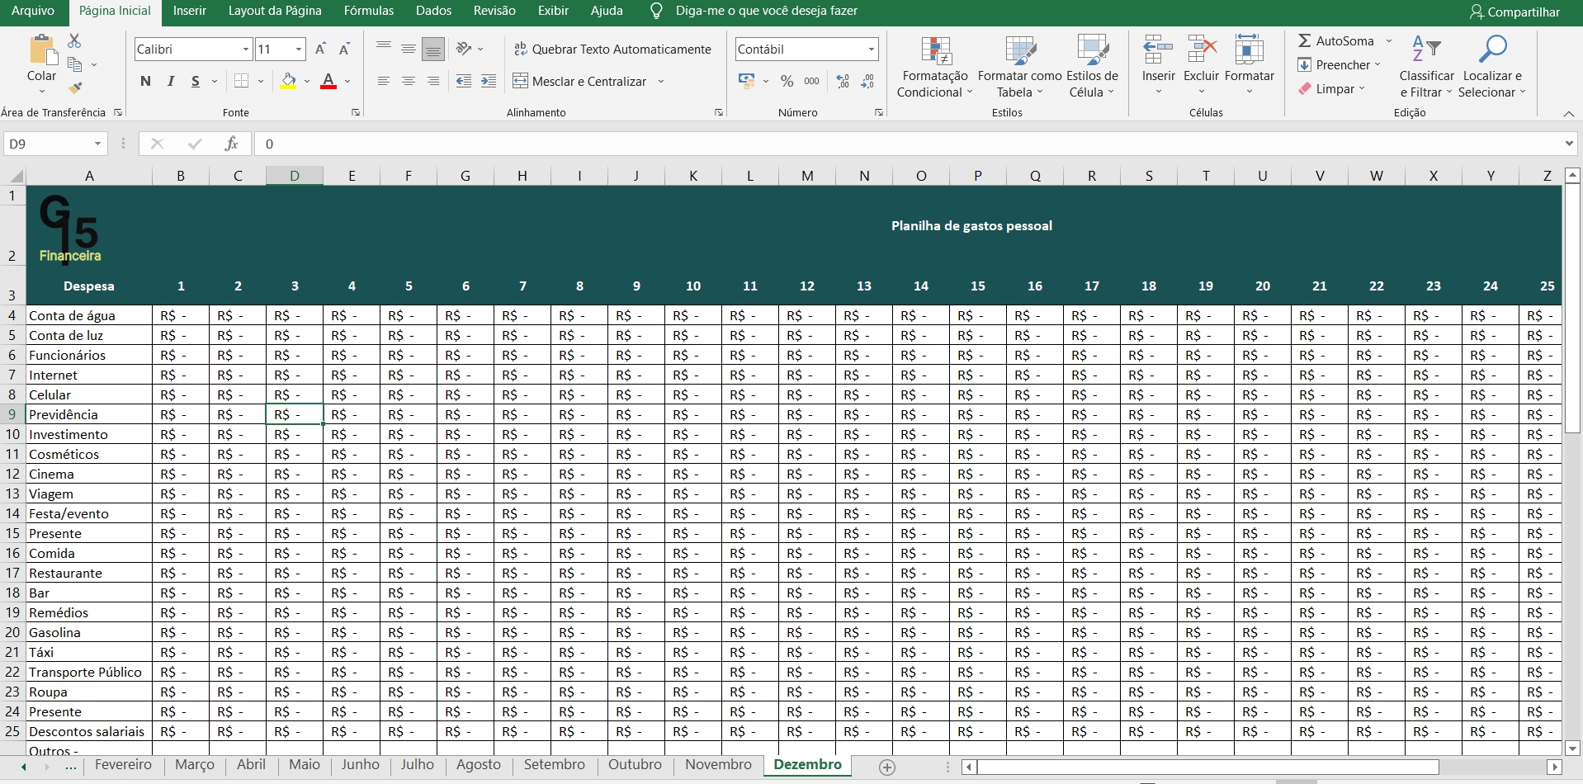1583x784 pixels.
Task: Open Estilos de Célula
Action: 1092,67
